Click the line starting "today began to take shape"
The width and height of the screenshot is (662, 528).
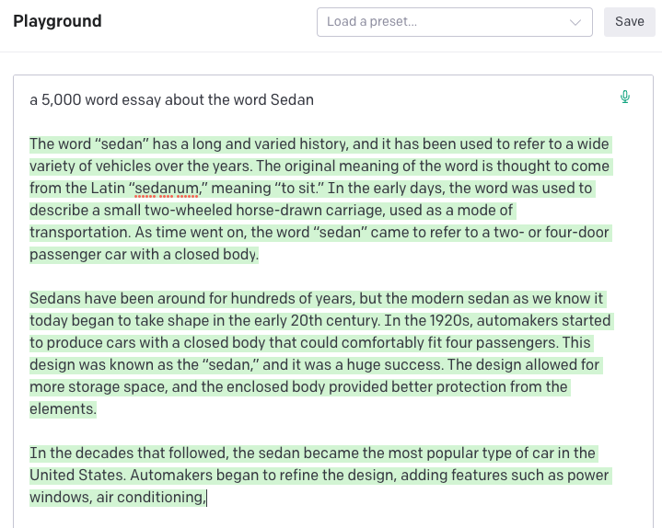point(320,320)
